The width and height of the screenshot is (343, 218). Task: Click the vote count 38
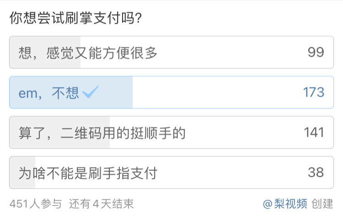click(316, 172)
